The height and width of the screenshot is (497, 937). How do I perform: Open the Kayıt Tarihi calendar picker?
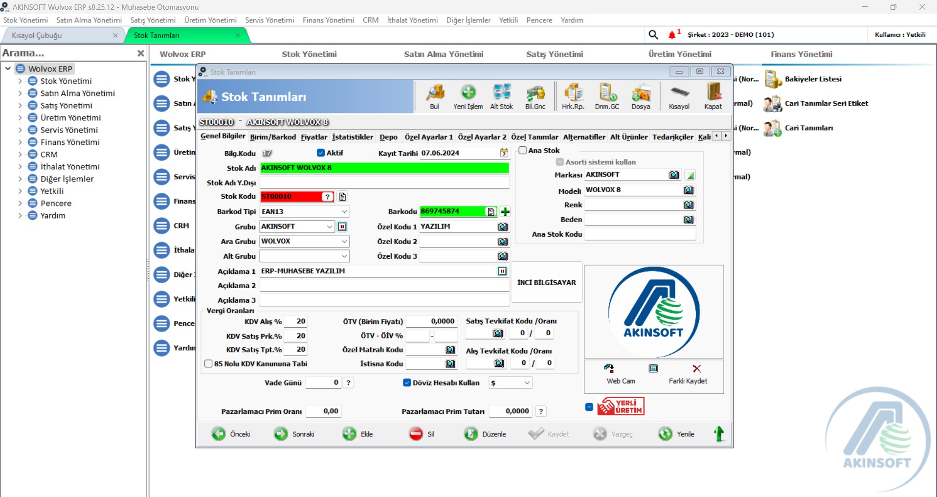[504, 153]
